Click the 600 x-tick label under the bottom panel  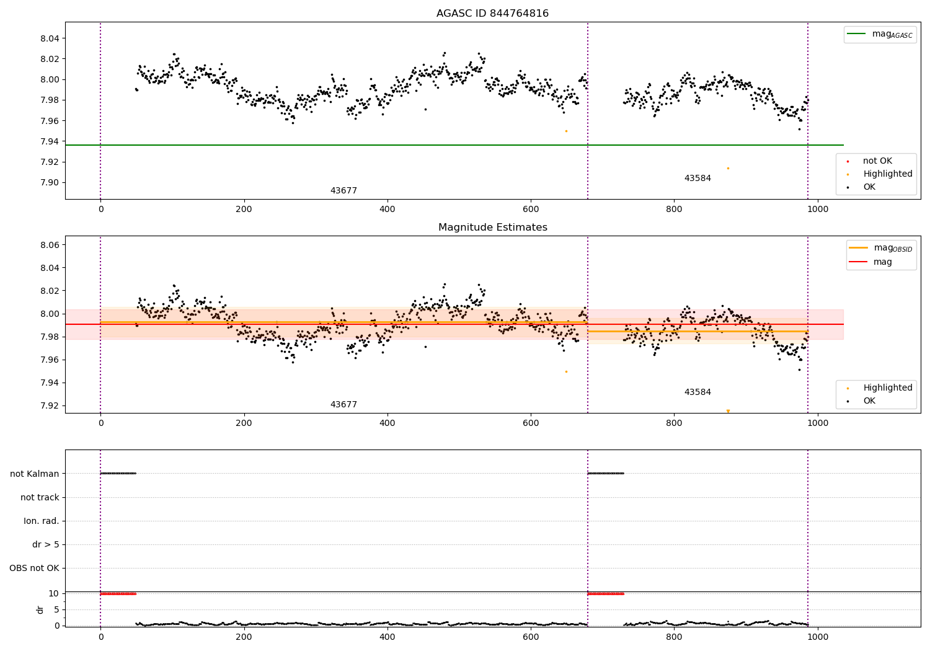coord(531,637)
